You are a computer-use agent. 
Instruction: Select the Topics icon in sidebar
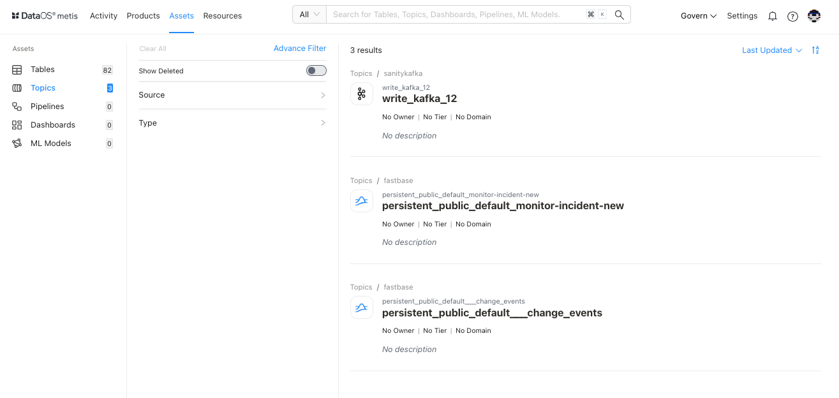pos(17,88)
